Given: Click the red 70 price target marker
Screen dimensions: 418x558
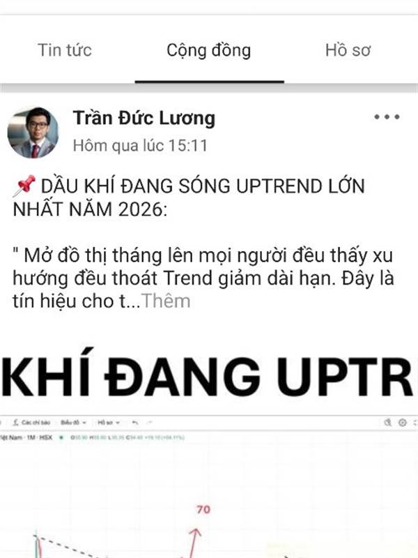Looking at the screenshot, I should click(x=203, y=510).
